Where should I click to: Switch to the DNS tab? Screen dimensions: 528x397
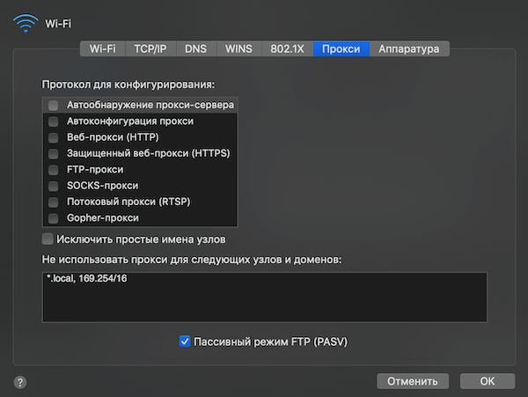click(196, 49)
